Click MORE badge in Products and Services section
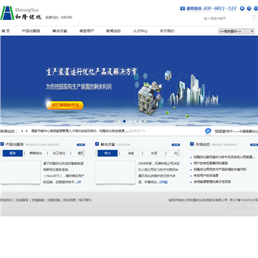Image resolution: width=258 pixels, height=258 pixels. (81, 145)
